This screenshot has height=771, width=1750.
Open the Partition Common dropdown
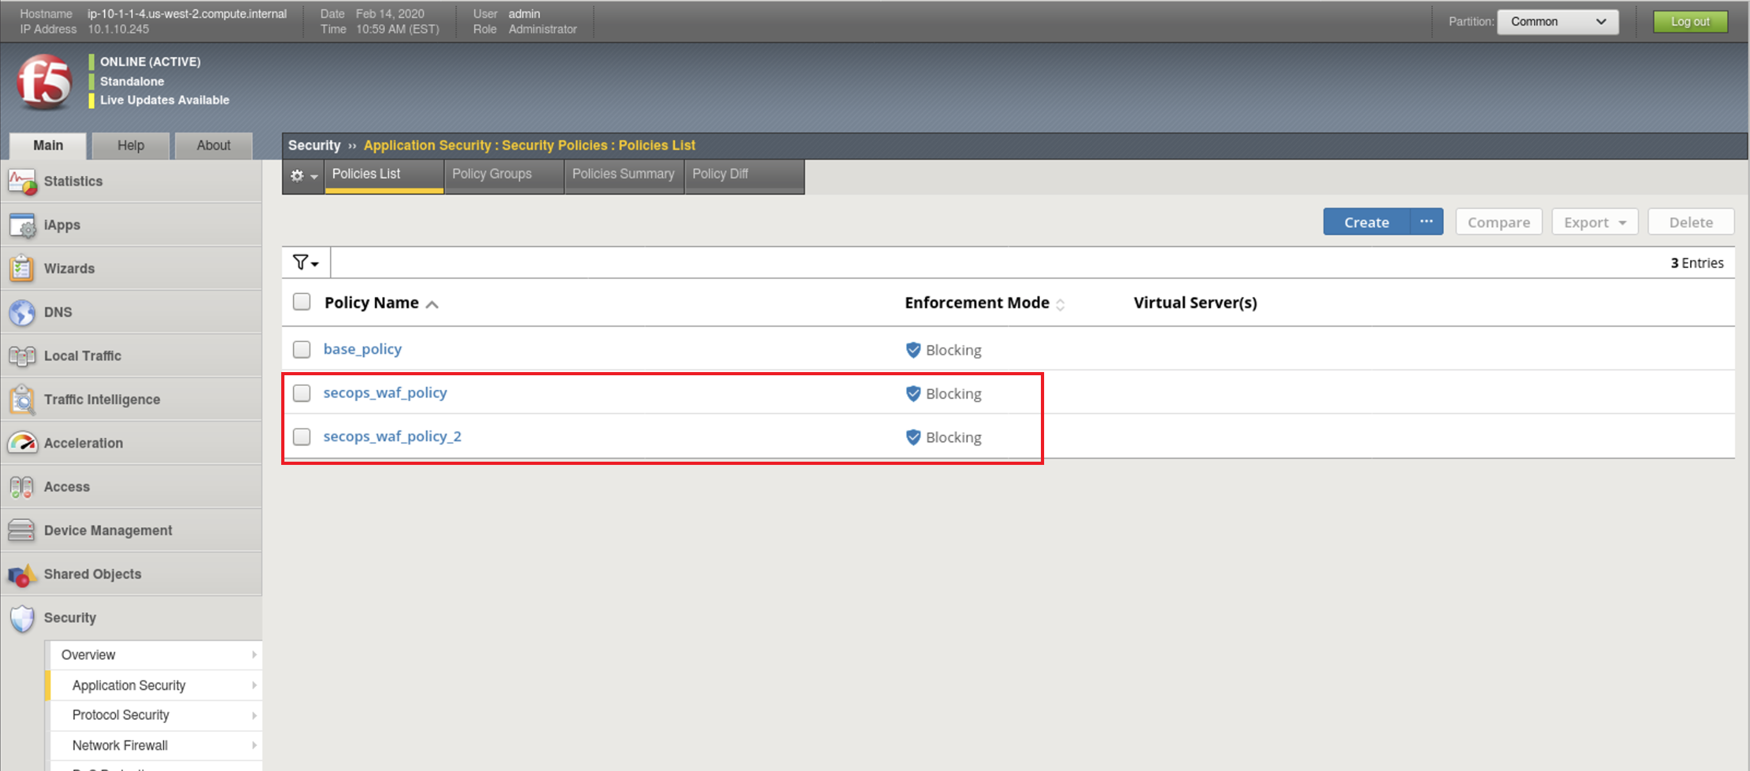(1557, 22)
